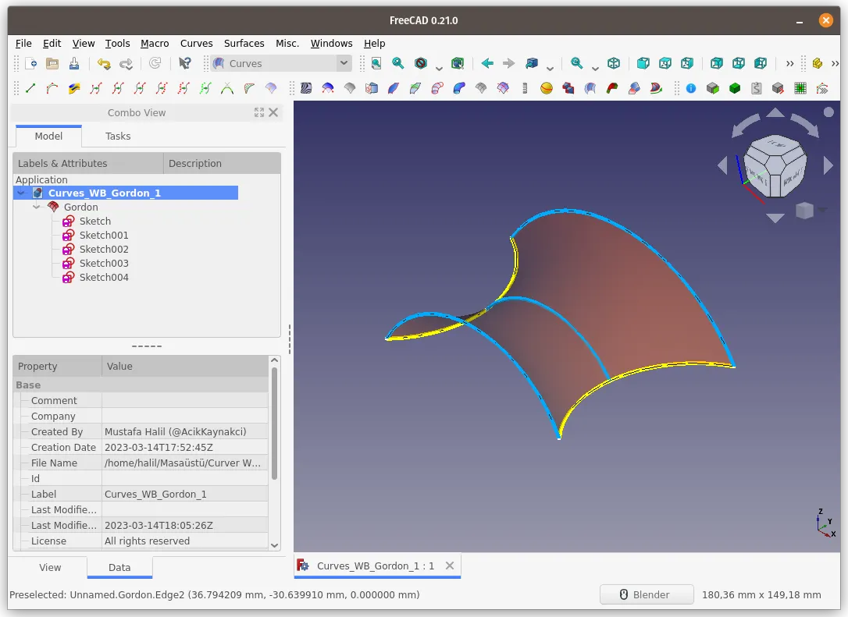
Task: Click the green dotted curve tool icon
Action: [205, 88]
